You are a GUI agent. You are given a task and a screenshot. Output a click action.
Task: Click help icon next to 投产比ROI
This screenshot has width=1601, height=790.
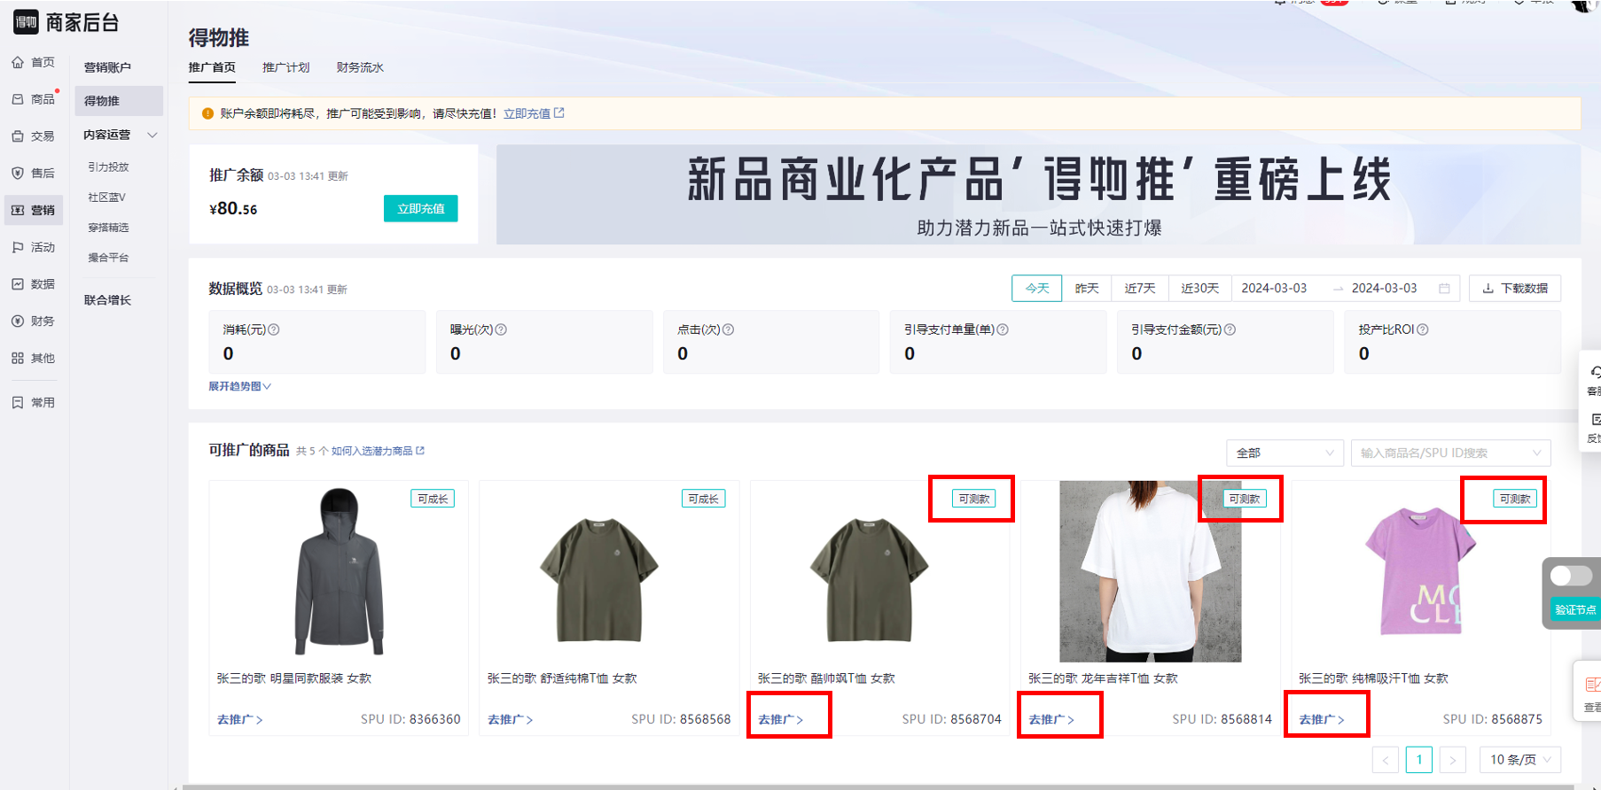[1422, 329]
